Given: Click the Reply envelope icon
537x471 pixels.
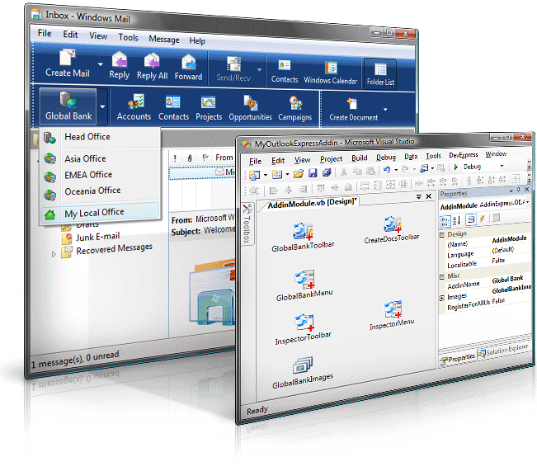Looking at the screenshot, I should (x=120, y=60).
